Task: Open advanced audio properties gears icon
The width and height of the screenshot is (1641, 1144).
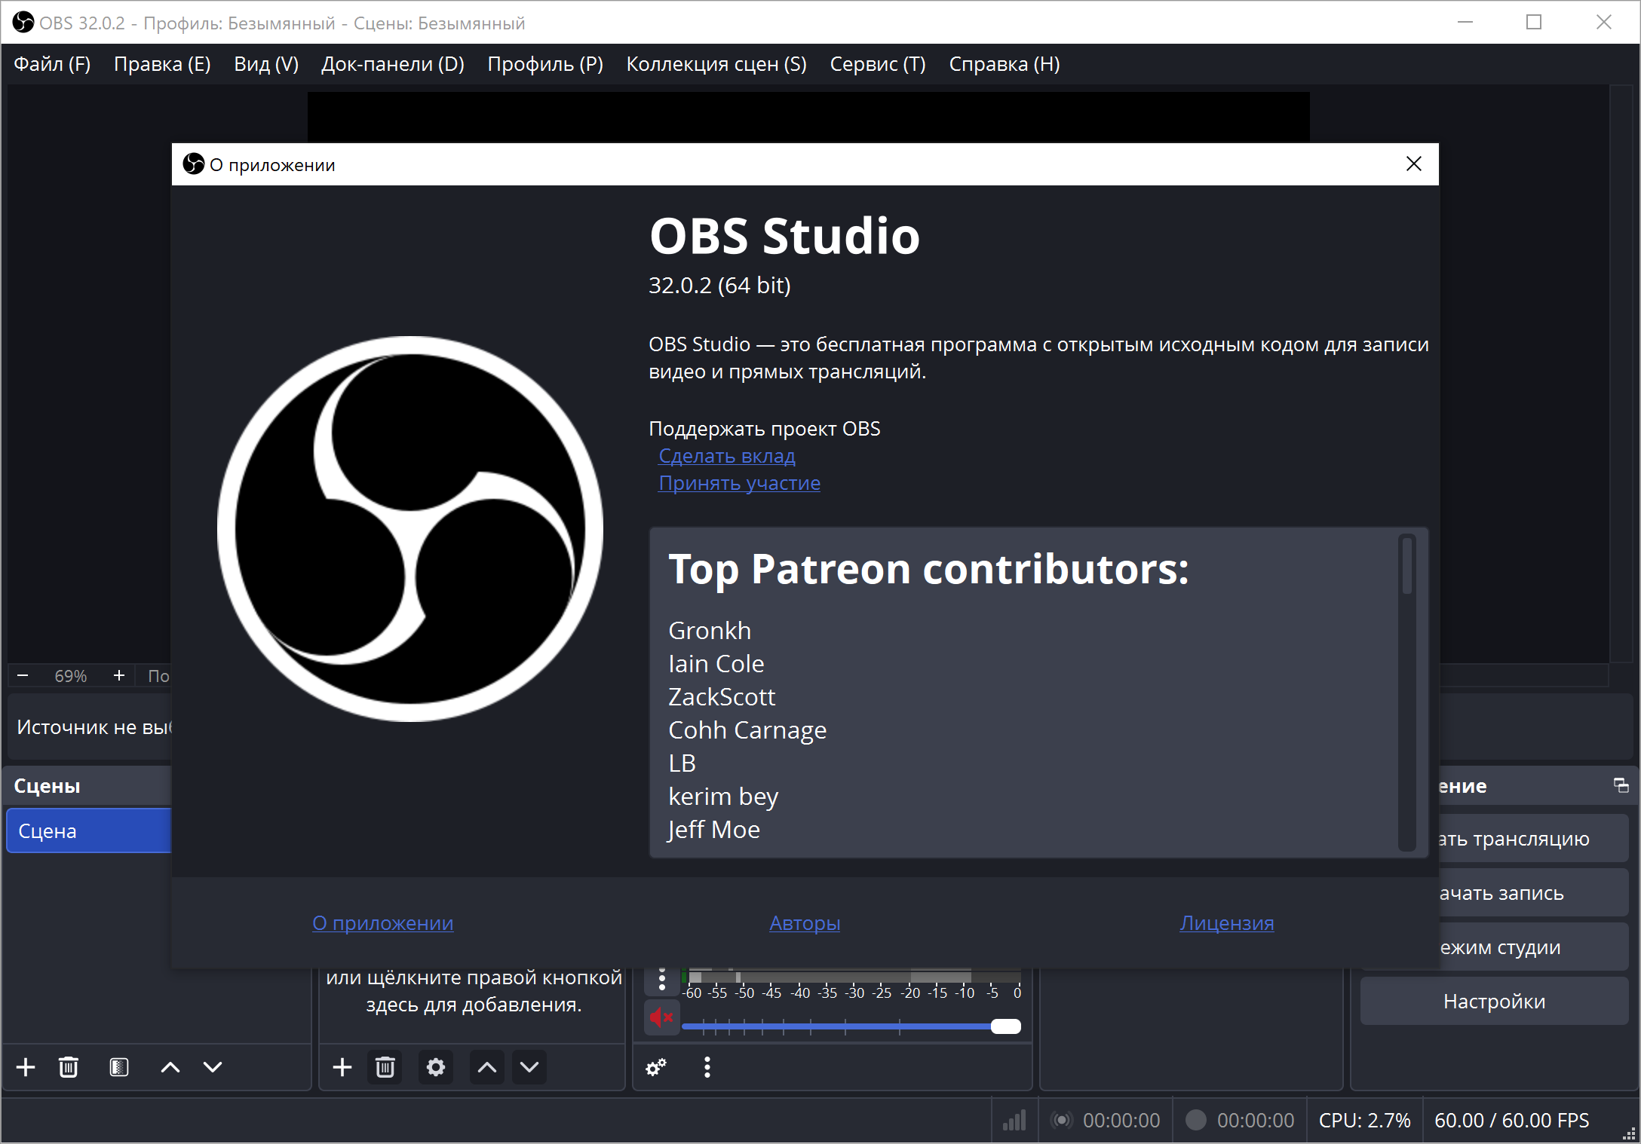Action: click(656, 1067)
